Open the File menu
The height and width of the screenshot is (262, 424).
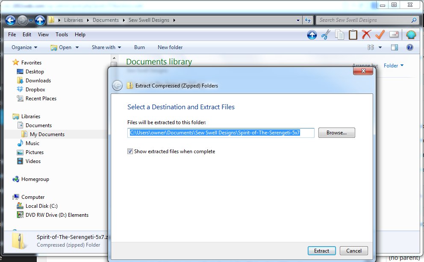(12, 35)
